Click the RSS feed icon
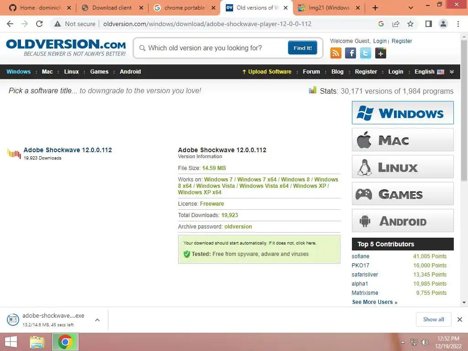 [336, 53]
